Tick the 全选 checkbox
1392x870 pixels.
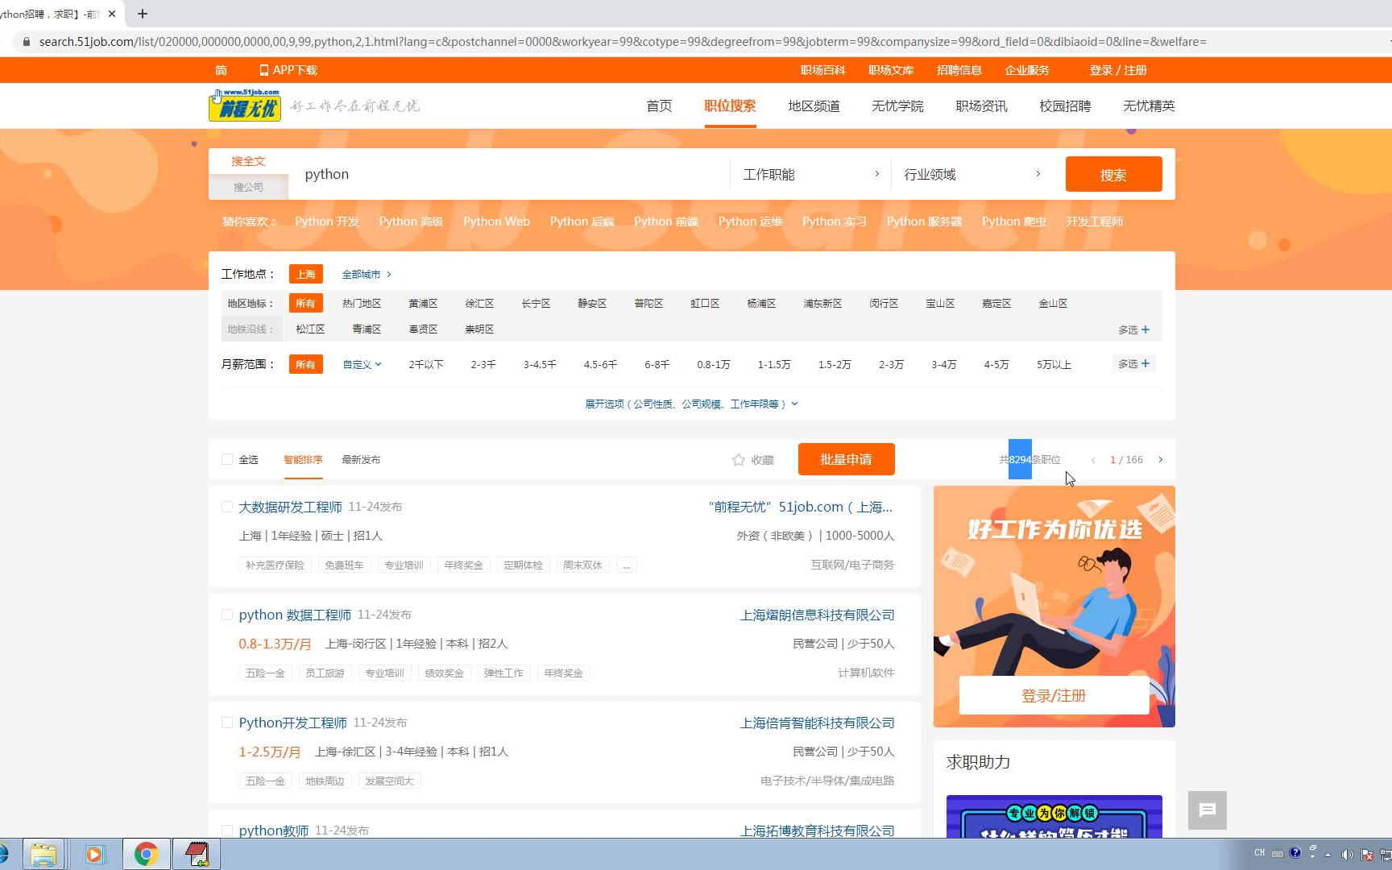[227, 459]
